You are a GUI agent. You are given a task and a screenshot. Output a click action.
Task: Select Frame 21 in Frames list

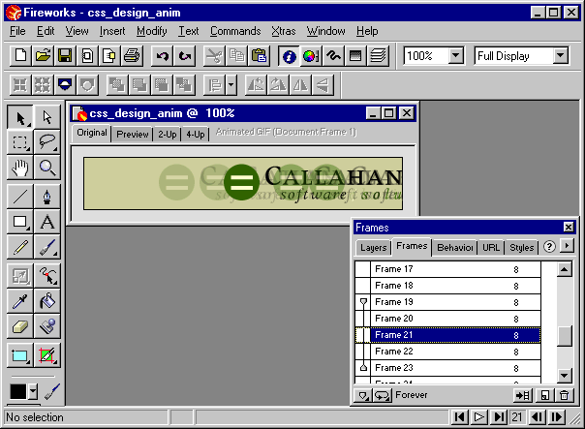[447, 335]
